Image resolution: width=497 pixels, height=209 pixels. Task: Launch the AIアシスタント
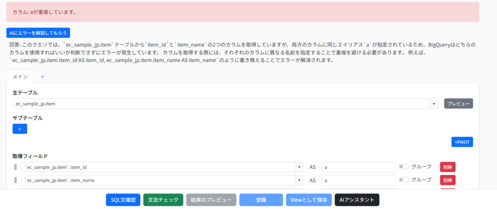pyautogui.click(x=357, y=200)
